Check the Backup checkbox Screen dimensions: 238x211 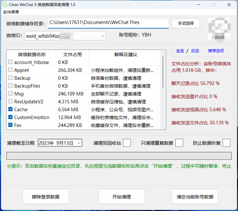tap(10, 78)
